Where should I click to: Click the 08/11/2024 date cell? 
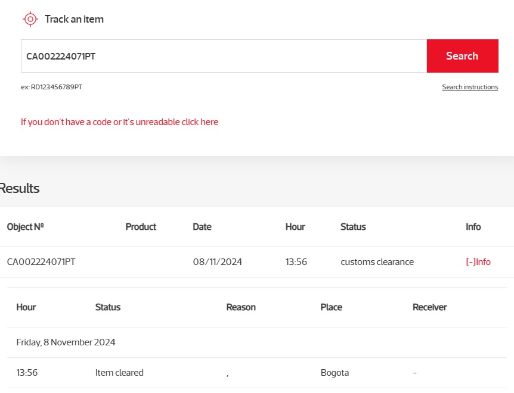[217, 262]
